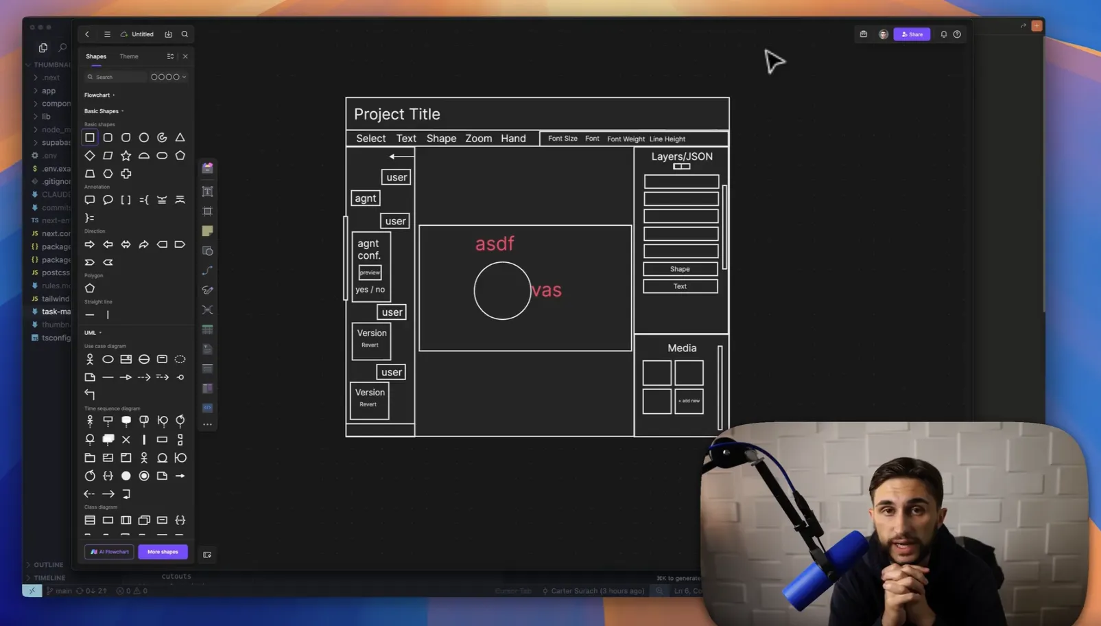Screen dimensions: 1101x626
Task: Select the actor figure in Use case diagram
Action: 90,358
